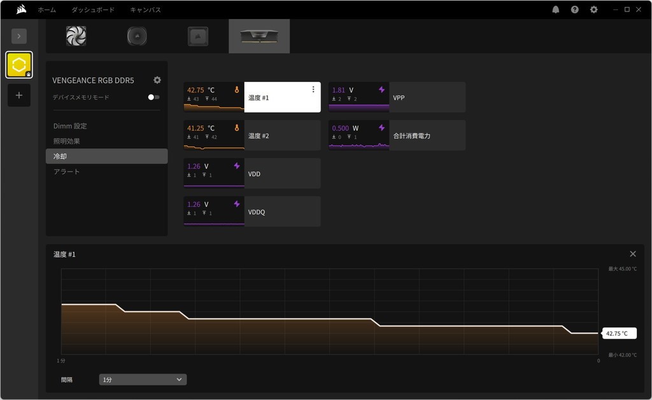
Task: Close the 温度 #1 graph panel
Action: (x=632, y=254)
